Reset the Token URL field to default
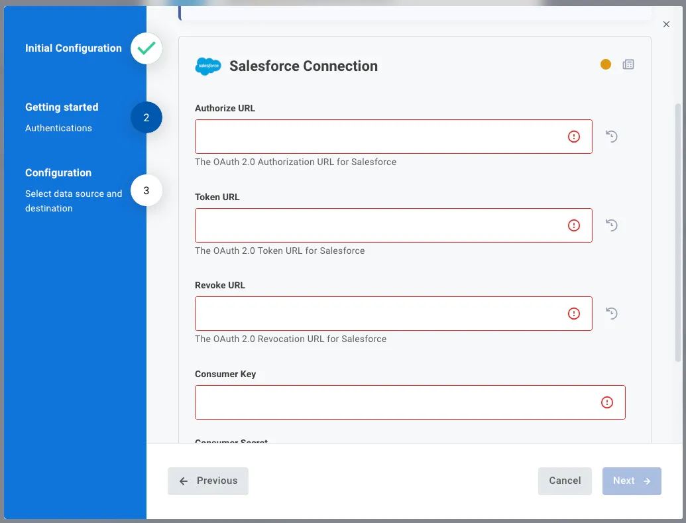This screenshot has height=523, width=686. pyautogui.click(x=612, y=225)
